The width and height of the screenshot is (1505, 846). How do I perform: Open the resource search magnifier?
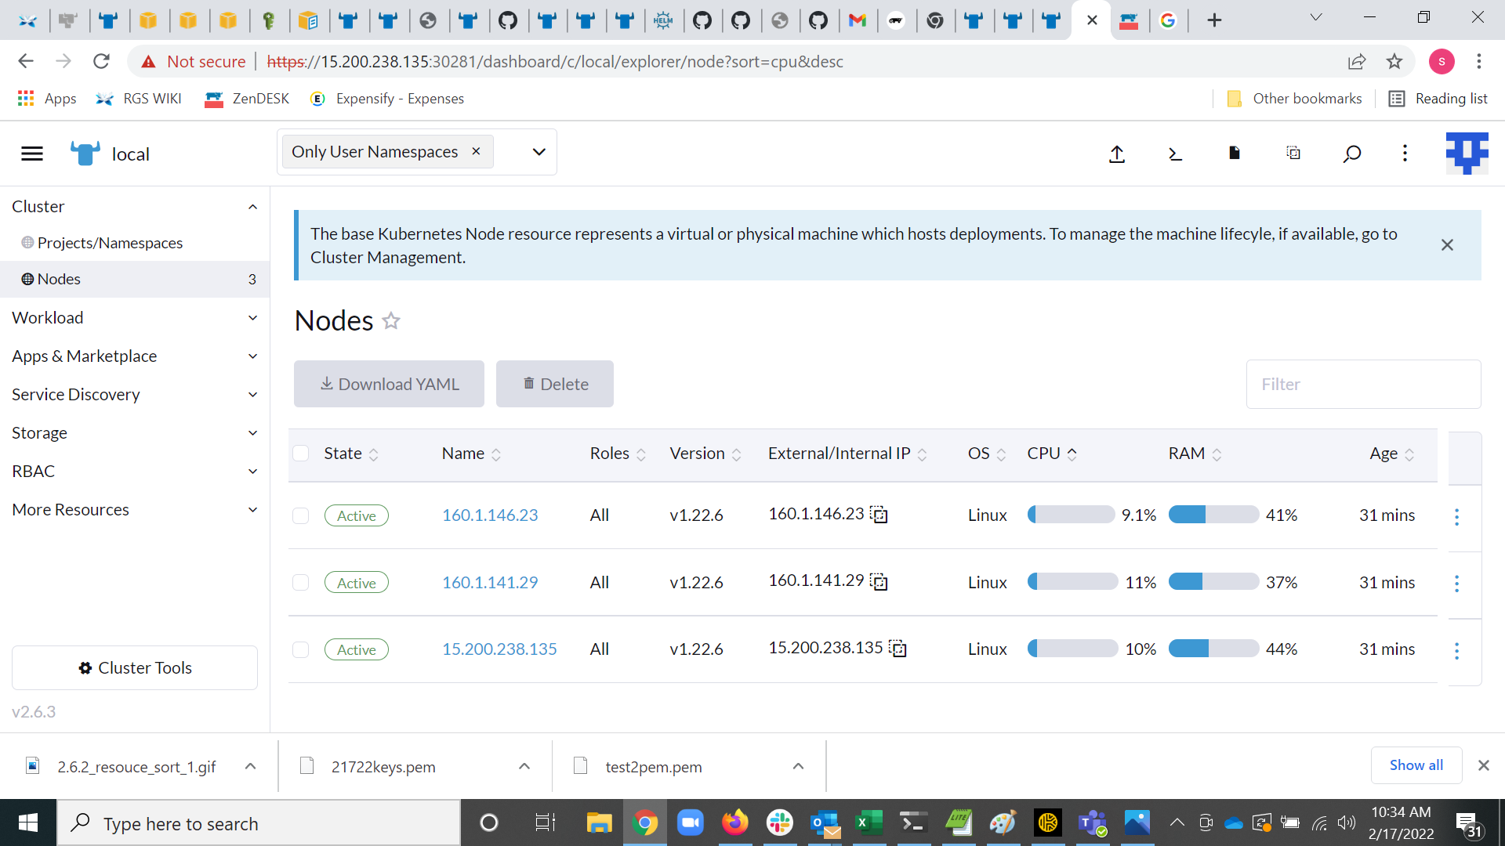(1352, 154)
